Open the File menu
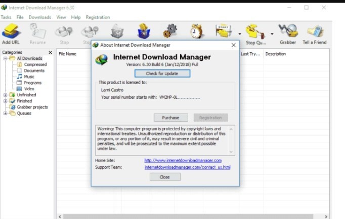The width and height of the screenshot is (345, 219). (20, 17)
